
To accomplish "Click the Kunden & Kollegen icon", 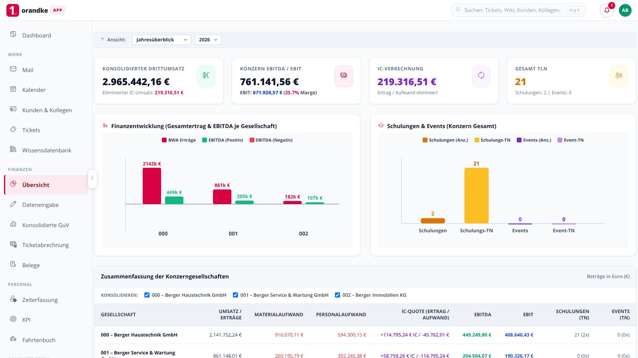I will coord(13,109).
